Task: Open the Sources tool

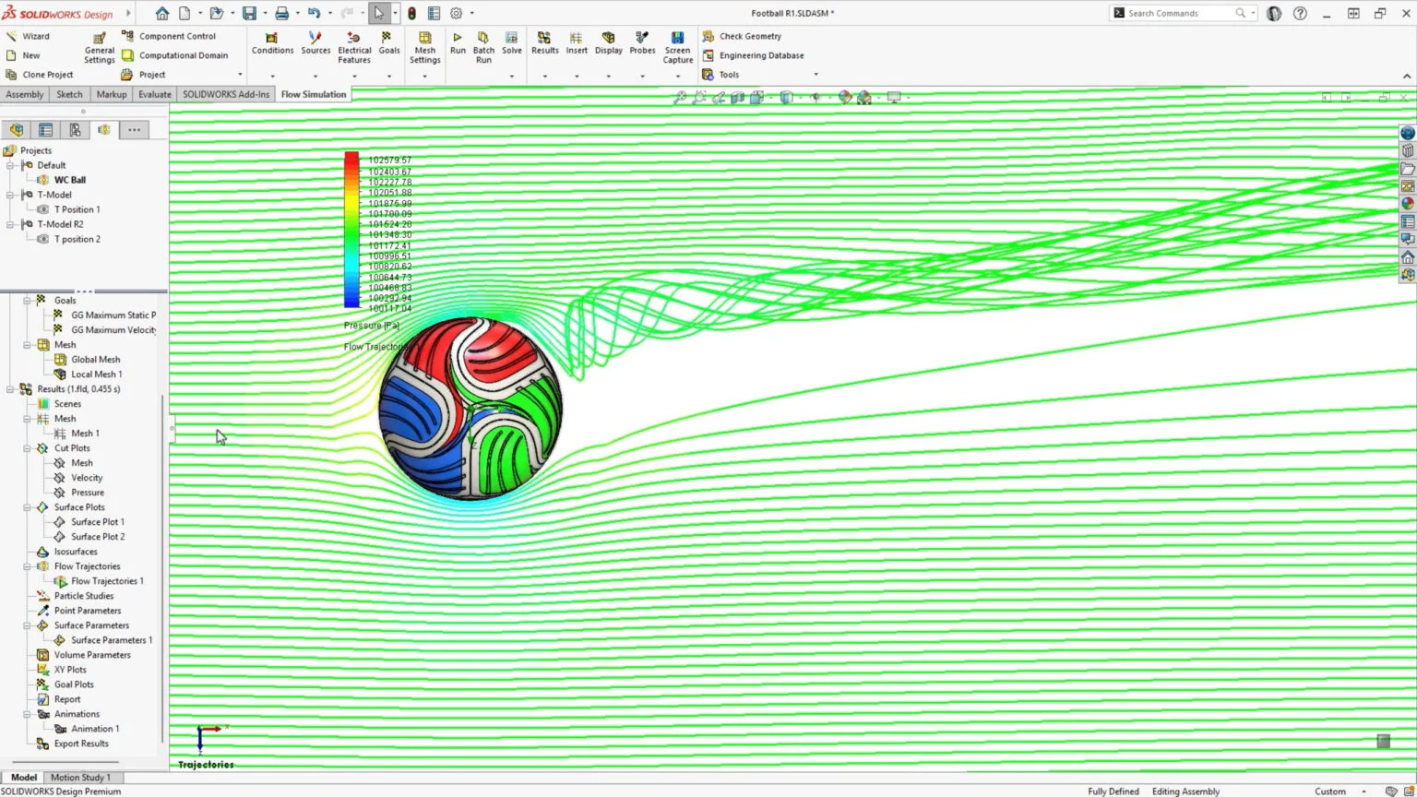Action: tap(316, 43)
